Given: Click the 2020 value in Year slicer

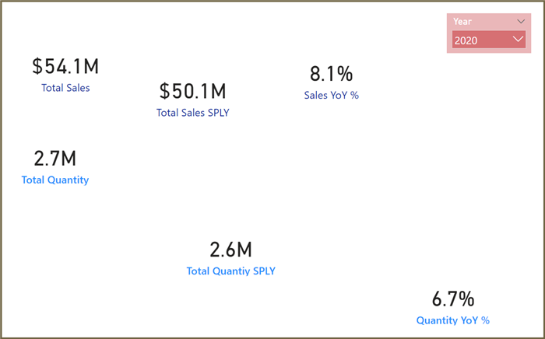Looking at the screenshot, I should click(467, 40).
